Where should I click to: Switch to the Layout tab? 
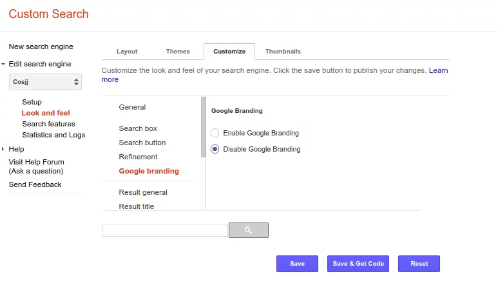(127, 52)
